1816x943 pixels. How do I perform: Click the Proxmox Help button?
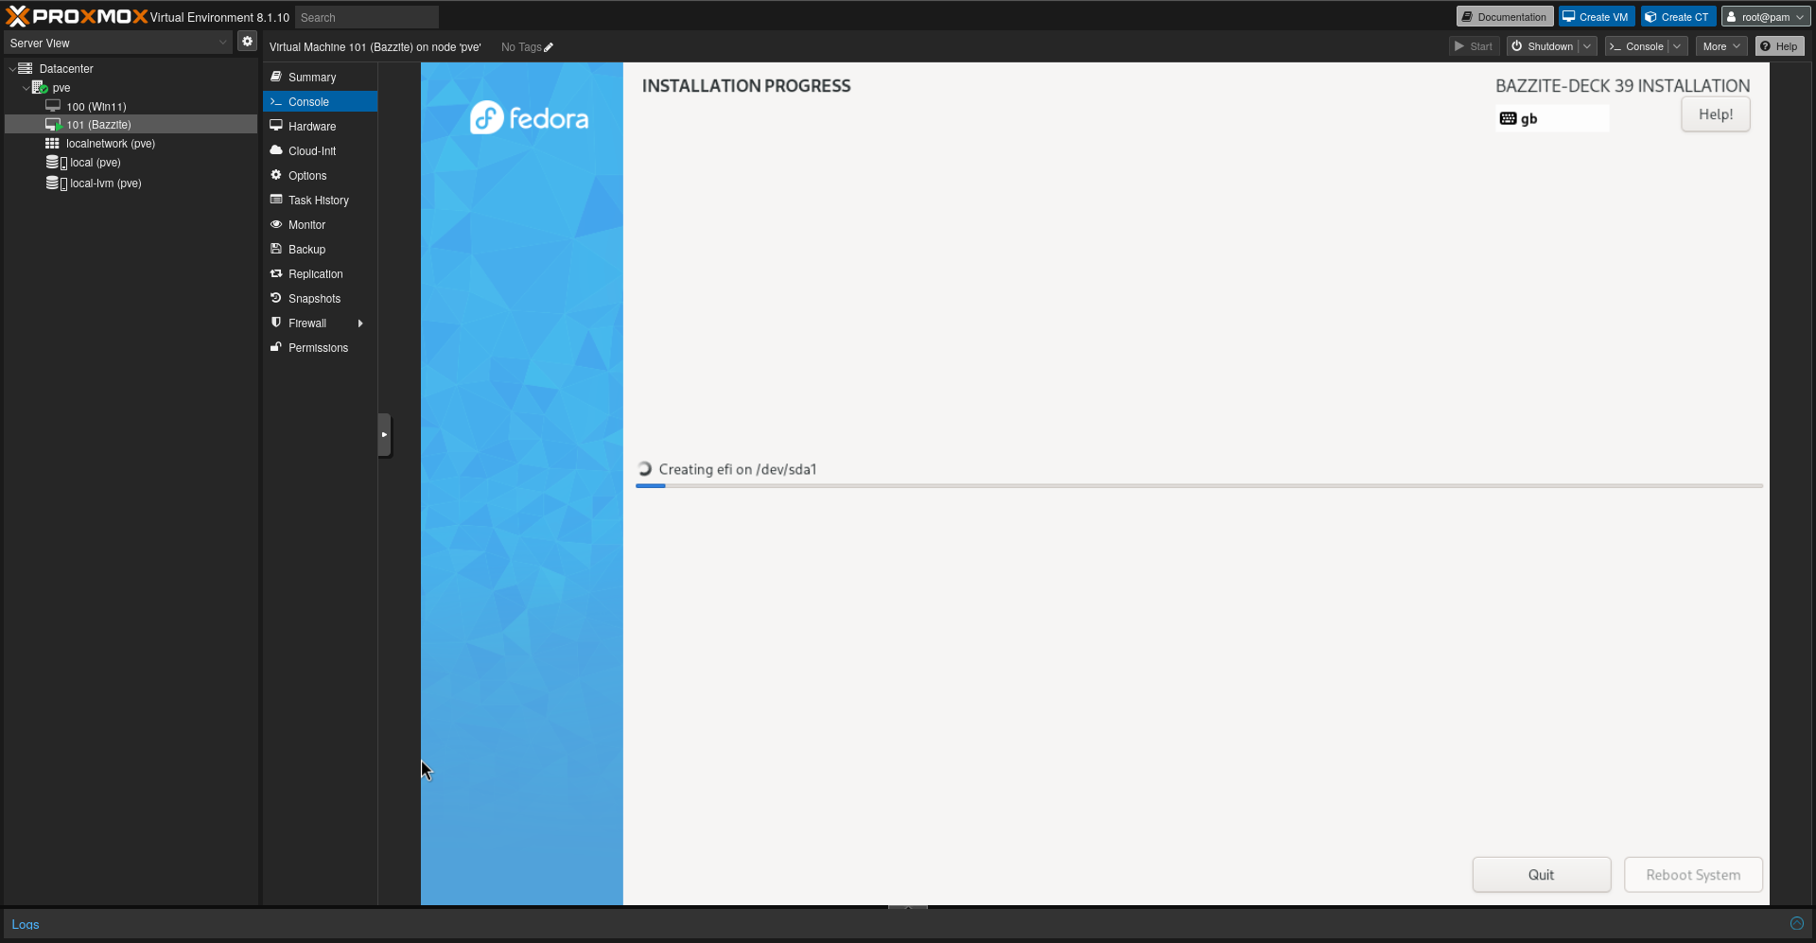pos(1779,46)
